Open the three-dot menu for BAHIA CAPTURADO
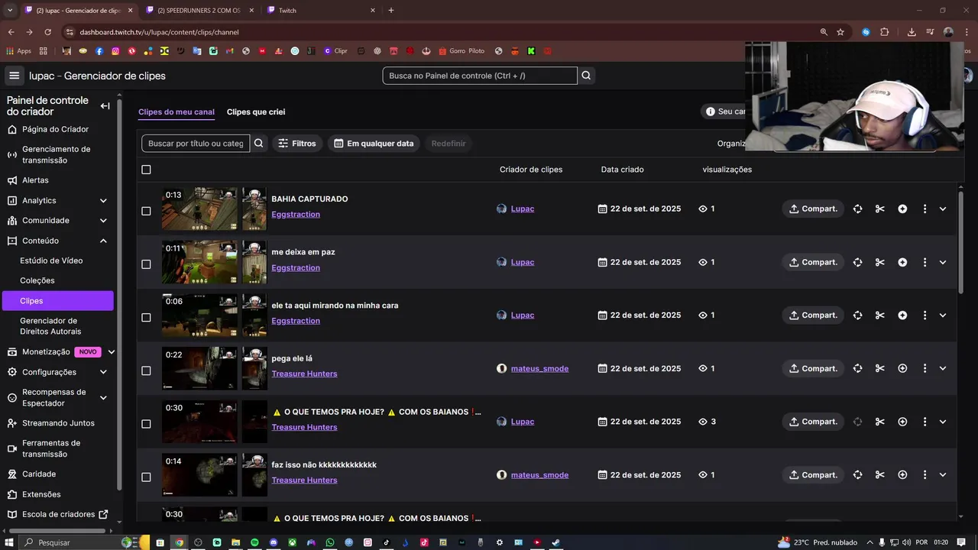 click(925, 209)
